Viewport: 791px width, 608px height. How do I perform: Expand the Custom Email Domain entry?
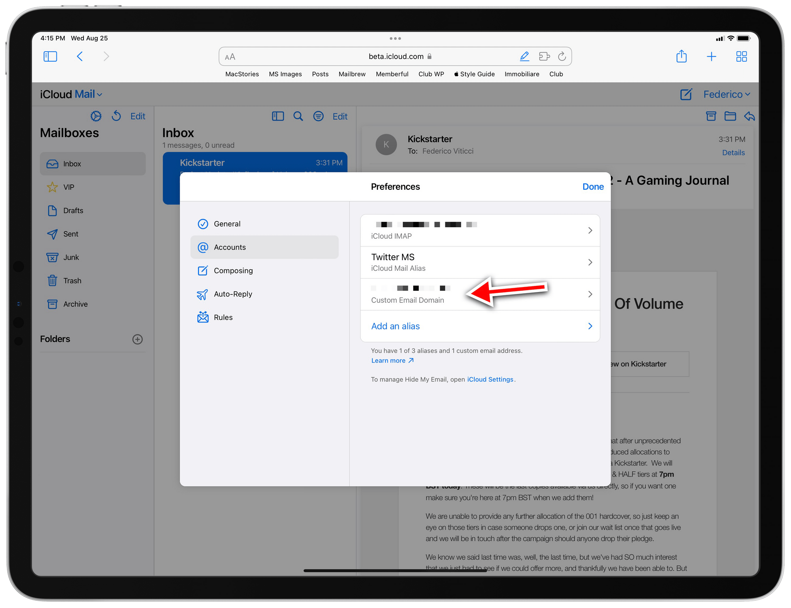[589, 294]
